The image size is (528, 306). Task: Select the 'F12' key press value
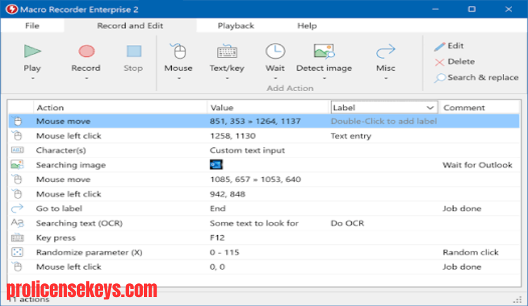tap(217, 238)
